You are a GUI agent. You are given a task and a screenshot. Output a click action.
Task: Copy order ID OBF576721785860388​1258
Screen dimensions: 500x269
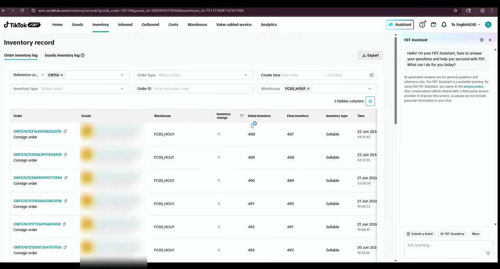click(x=66, y=201)
